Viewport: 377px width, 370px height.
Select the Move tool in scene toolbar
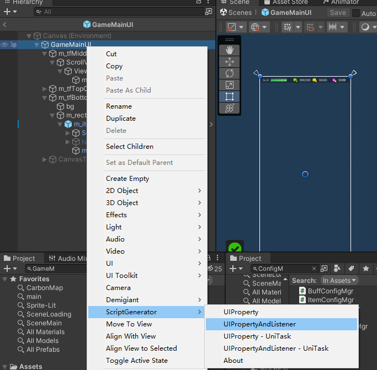coord(230,62)
